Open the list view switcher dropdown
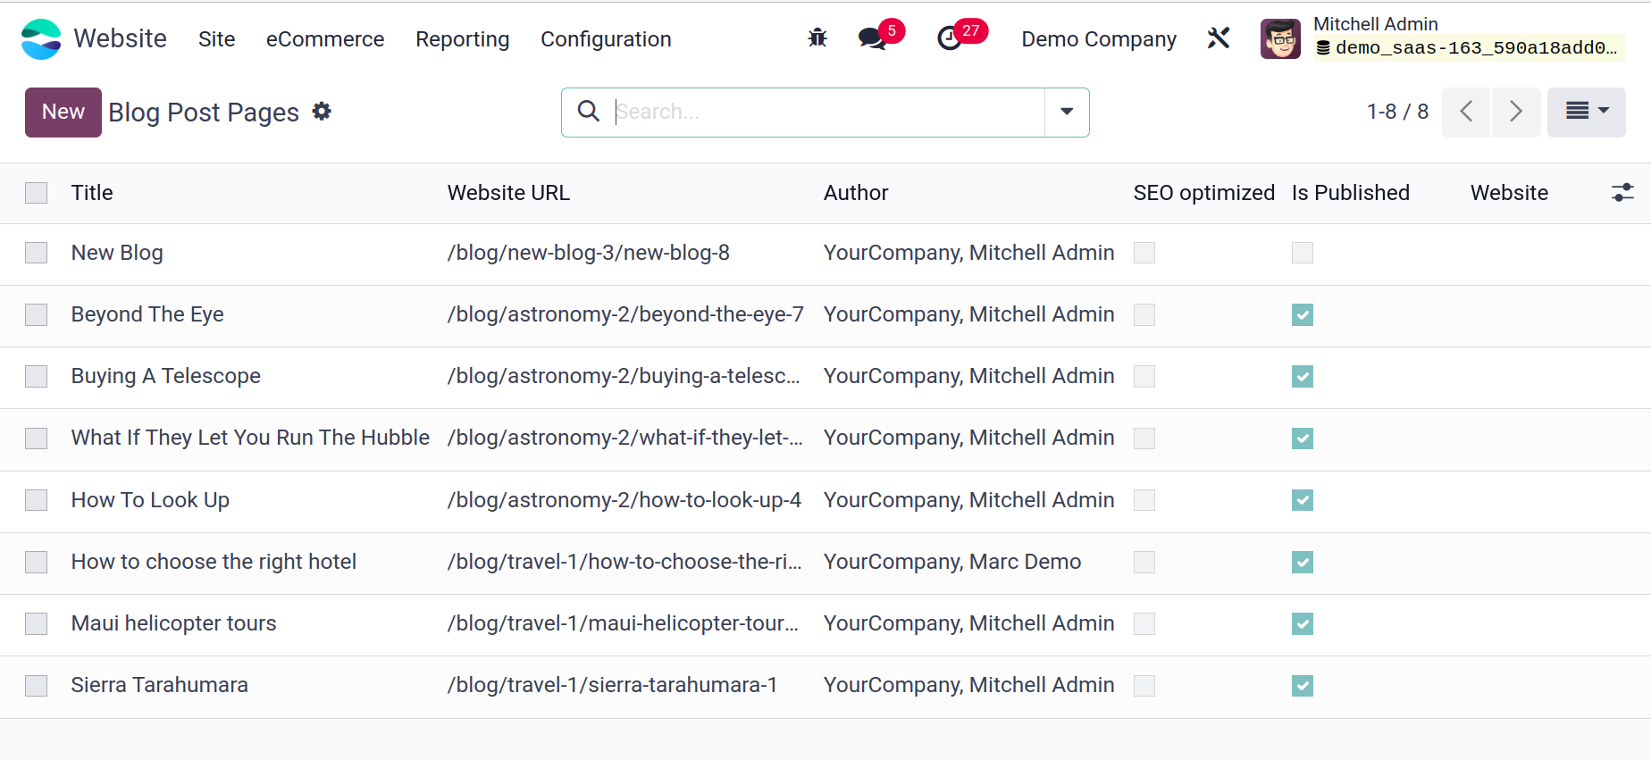This screenshot has height=760, width=1651. click(1587, 112)
